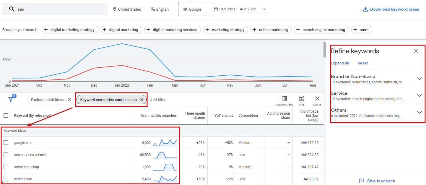Add the marketing strategy chip
The width and height of the screenshot is (426, 185).
(226, 30)
